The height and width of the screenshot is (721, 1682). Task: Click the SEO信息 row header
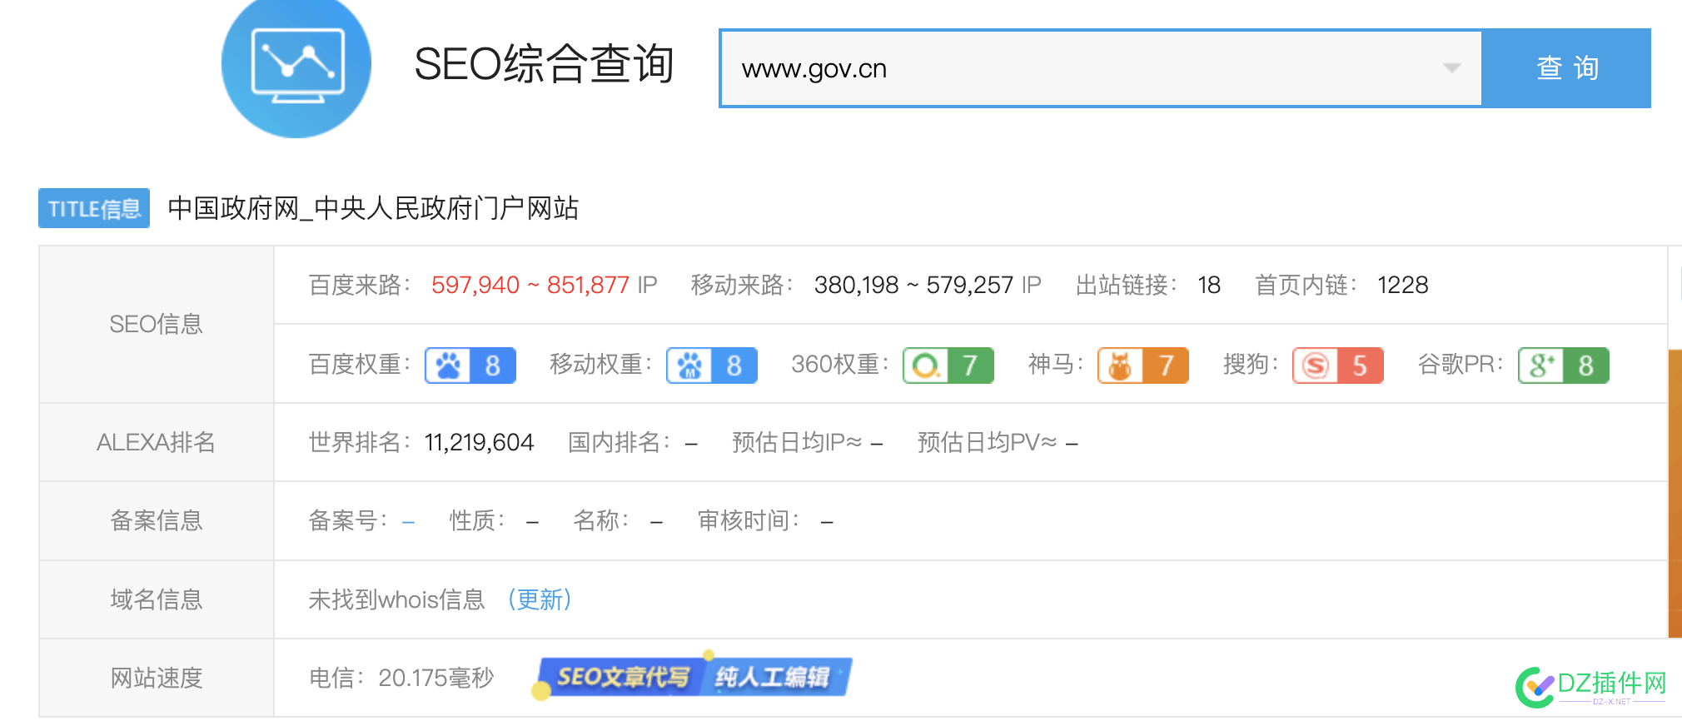point(157,324)
